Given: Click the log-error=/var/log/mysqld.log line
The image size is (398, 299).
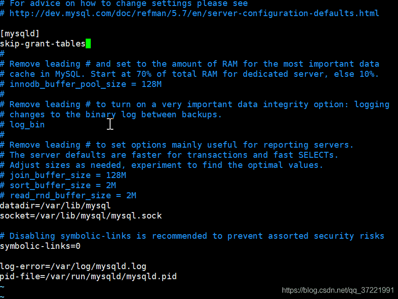Looking at the screenshot, I should (x=73, y=266).
